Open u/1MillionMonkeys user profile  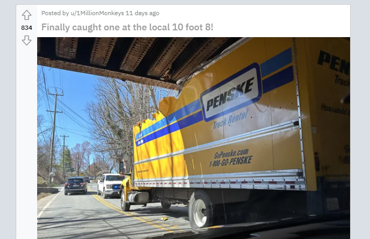(x=97, y=13)
